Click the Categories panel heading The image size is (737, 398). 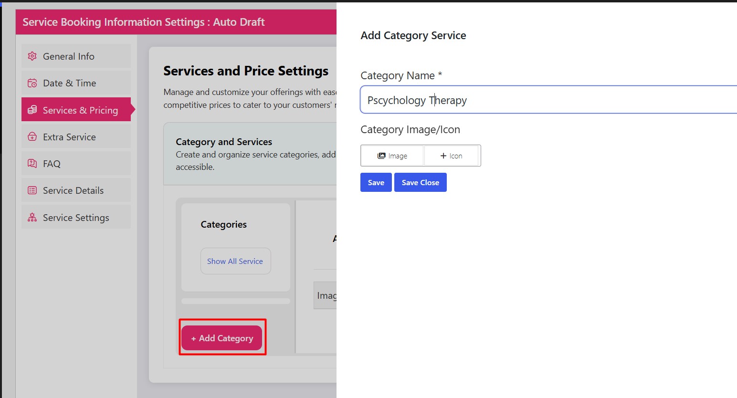click(x=223, y=225)
